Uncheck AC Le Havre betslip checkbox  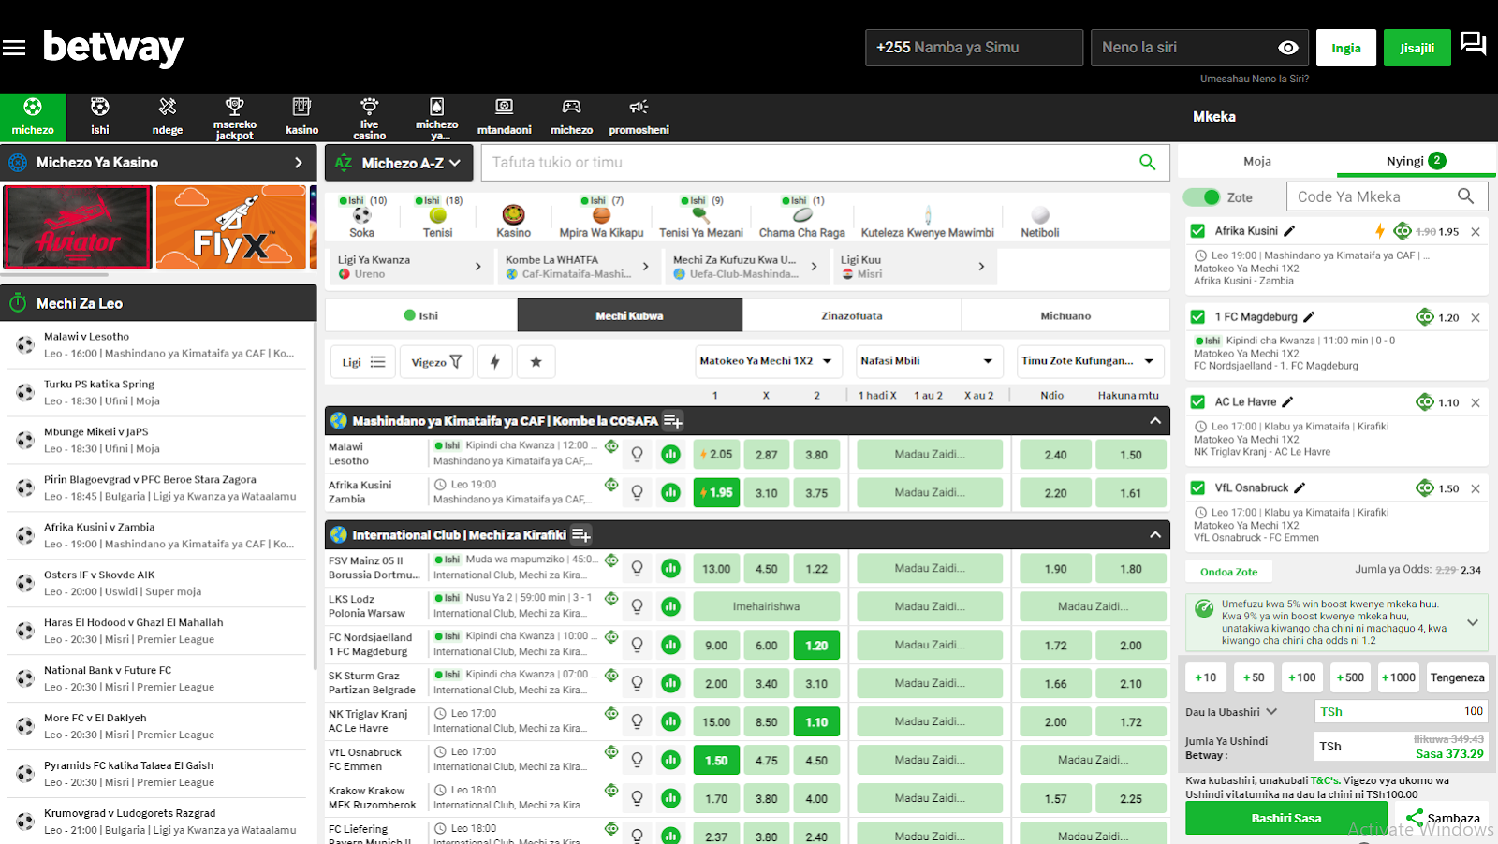pyautogui.click(x=1197, y=402)
